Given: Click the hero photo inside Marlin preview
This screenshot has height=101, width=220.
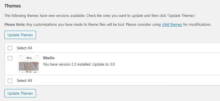Looking at the screenshot, I should 29,66.
